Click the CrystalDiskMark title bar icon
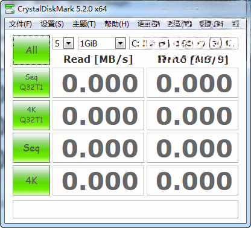Viewport: 251px width, 228px height. coord(10,8)
